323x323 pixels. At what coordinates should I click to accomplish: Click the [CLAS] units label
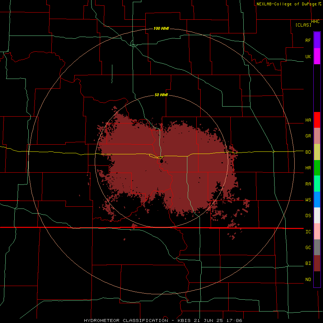[303, 25]
